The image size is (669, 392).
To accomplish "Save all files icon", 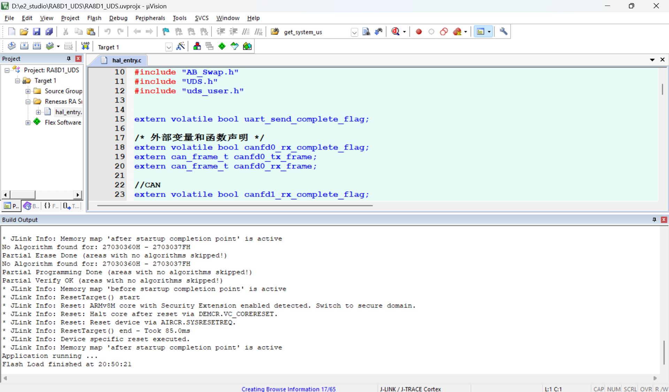I will [x=49, y=32].
